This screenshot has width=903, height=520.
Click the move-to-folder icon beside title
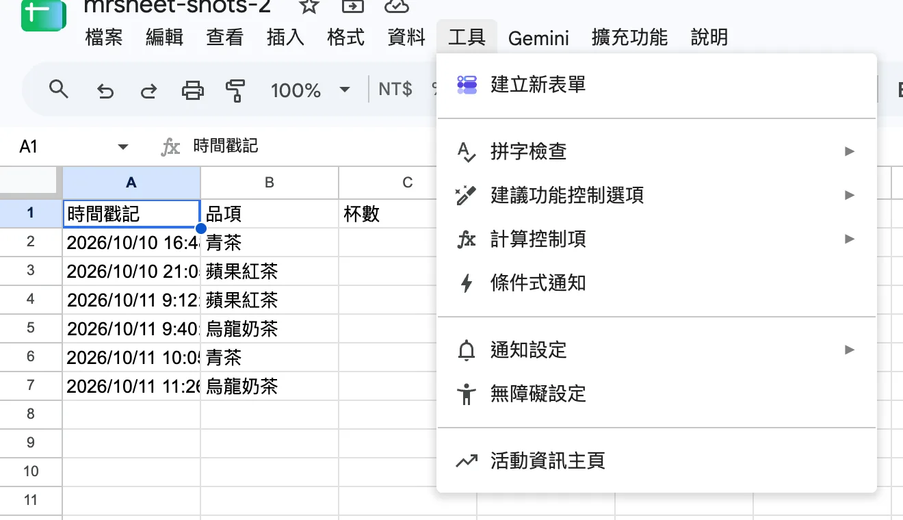(x=353, y=6)
